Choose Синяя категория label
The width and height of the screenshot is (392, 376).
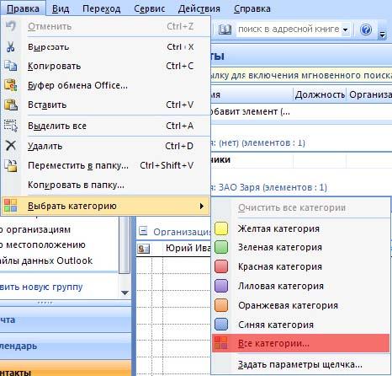coord(276,325)
